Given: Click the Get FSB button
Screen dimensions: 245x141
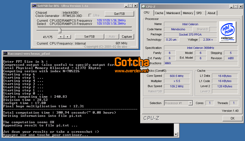Looking at the screenshot, I should point(119,14).
